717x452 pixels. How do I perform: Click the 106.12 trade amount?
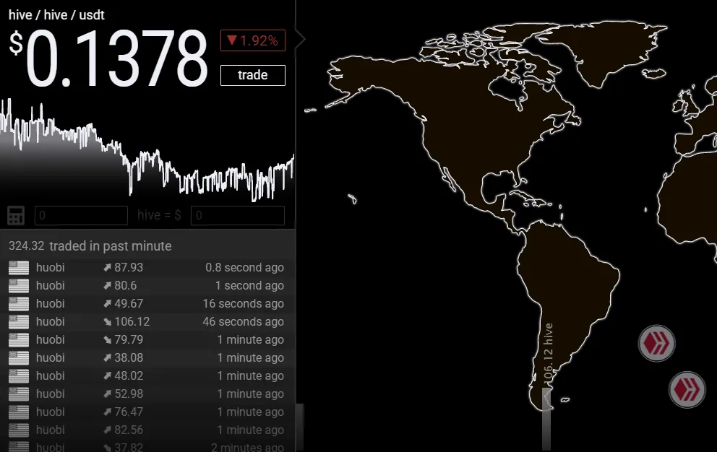(132, 322)
